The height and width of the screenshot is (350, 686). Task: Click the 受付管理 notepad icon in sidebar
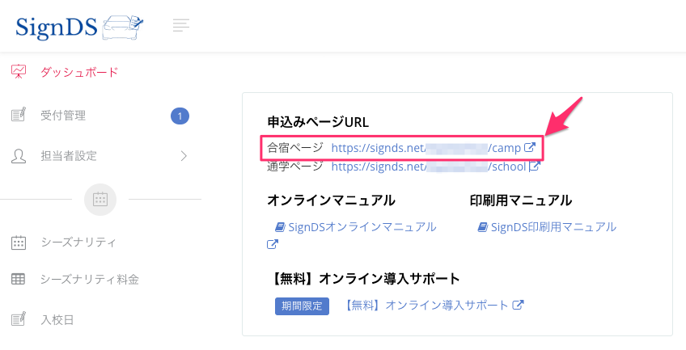tap(19, 116)
